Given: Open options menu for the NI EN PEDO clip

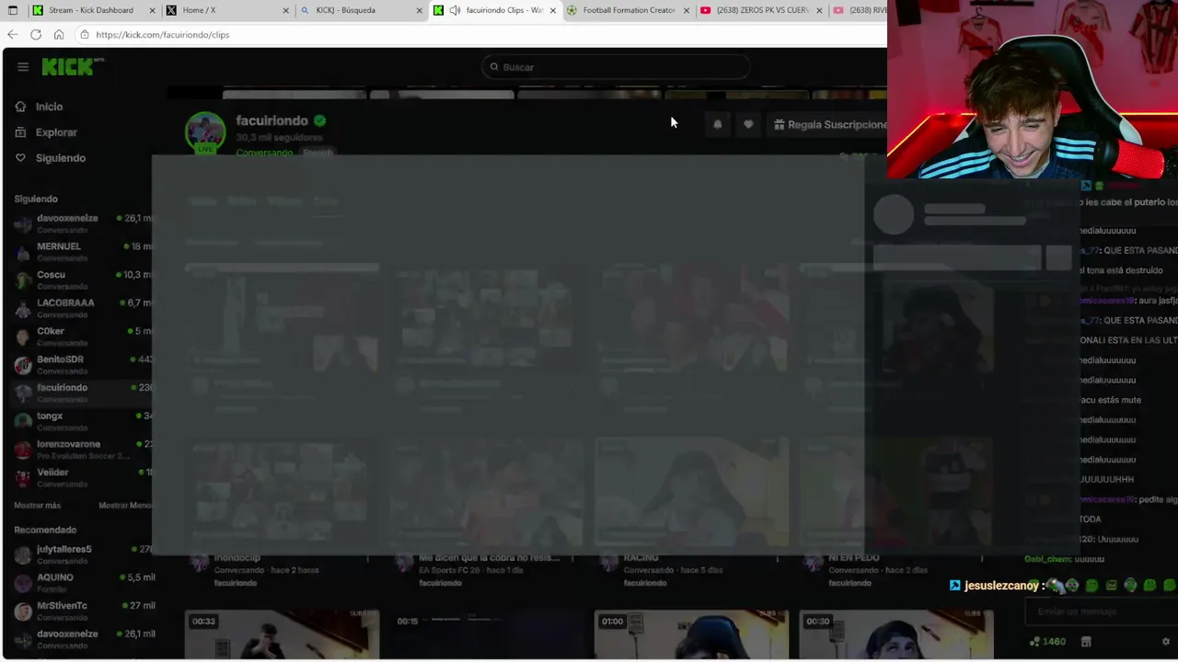Looking at the screenshot, I should (x=982, y=559).
